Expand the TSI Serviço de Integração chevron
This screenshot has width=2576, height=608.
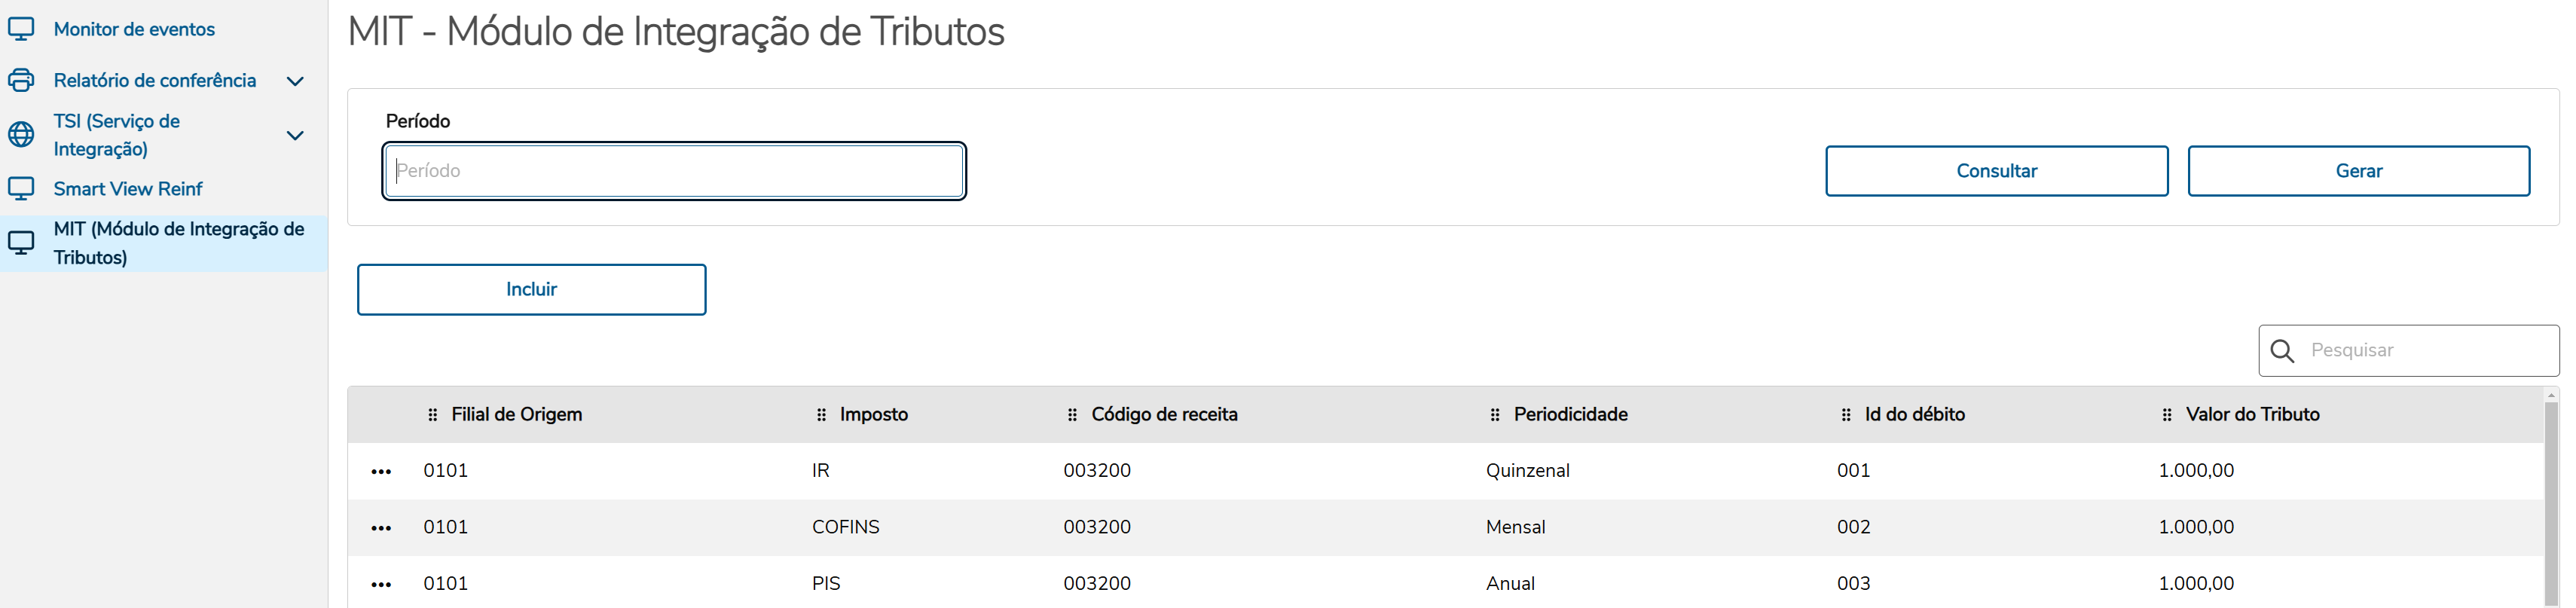tap(295, 135)
